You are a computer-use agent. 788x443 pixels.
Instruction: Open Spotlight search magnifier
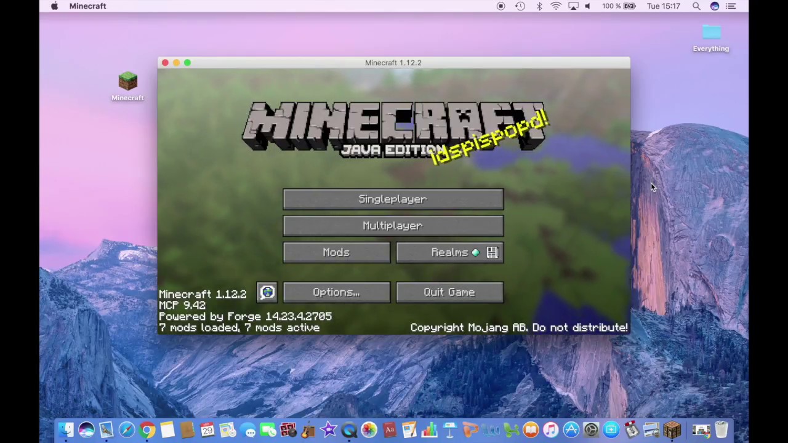[696, 6]
